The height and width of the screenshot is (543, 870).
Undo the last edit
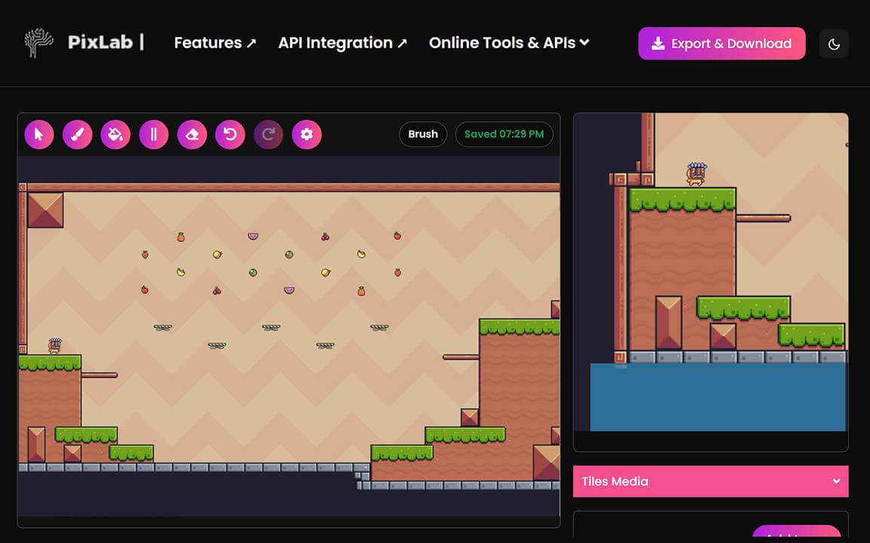[x=230, y=133]
